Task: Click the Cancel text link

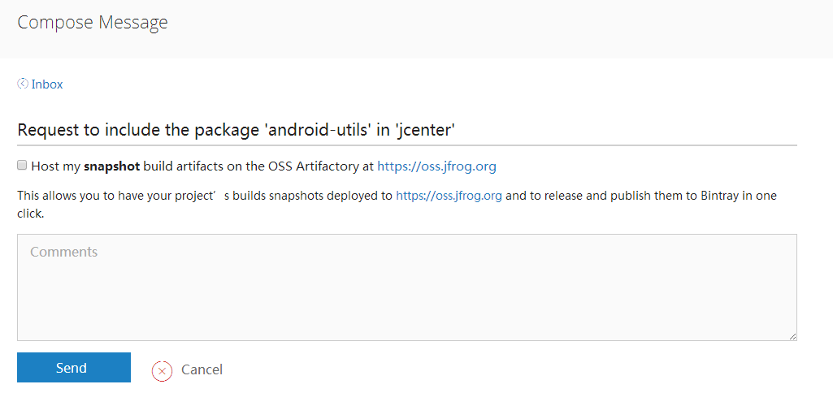Action: (202, 369)
